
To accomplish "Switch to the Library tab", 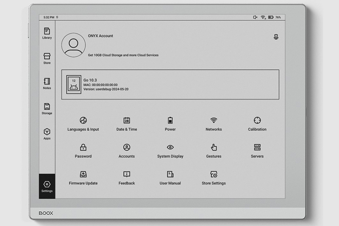I will (47, 33).
